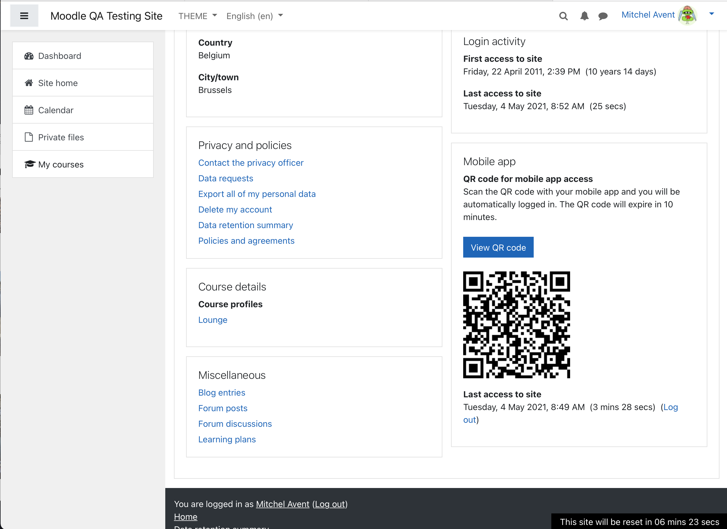Open the messaging speech bubble icon

(603, 16)
